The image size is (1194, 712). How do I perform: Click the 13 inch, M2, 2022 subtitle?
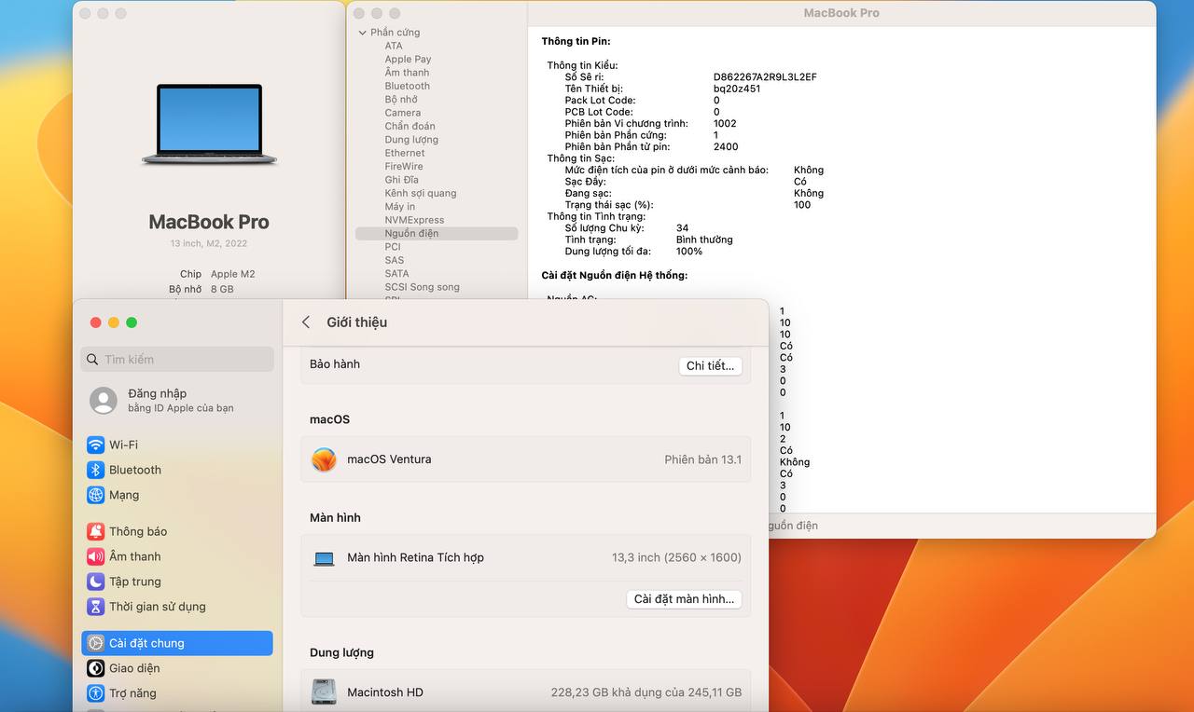[x=209, y=243]
